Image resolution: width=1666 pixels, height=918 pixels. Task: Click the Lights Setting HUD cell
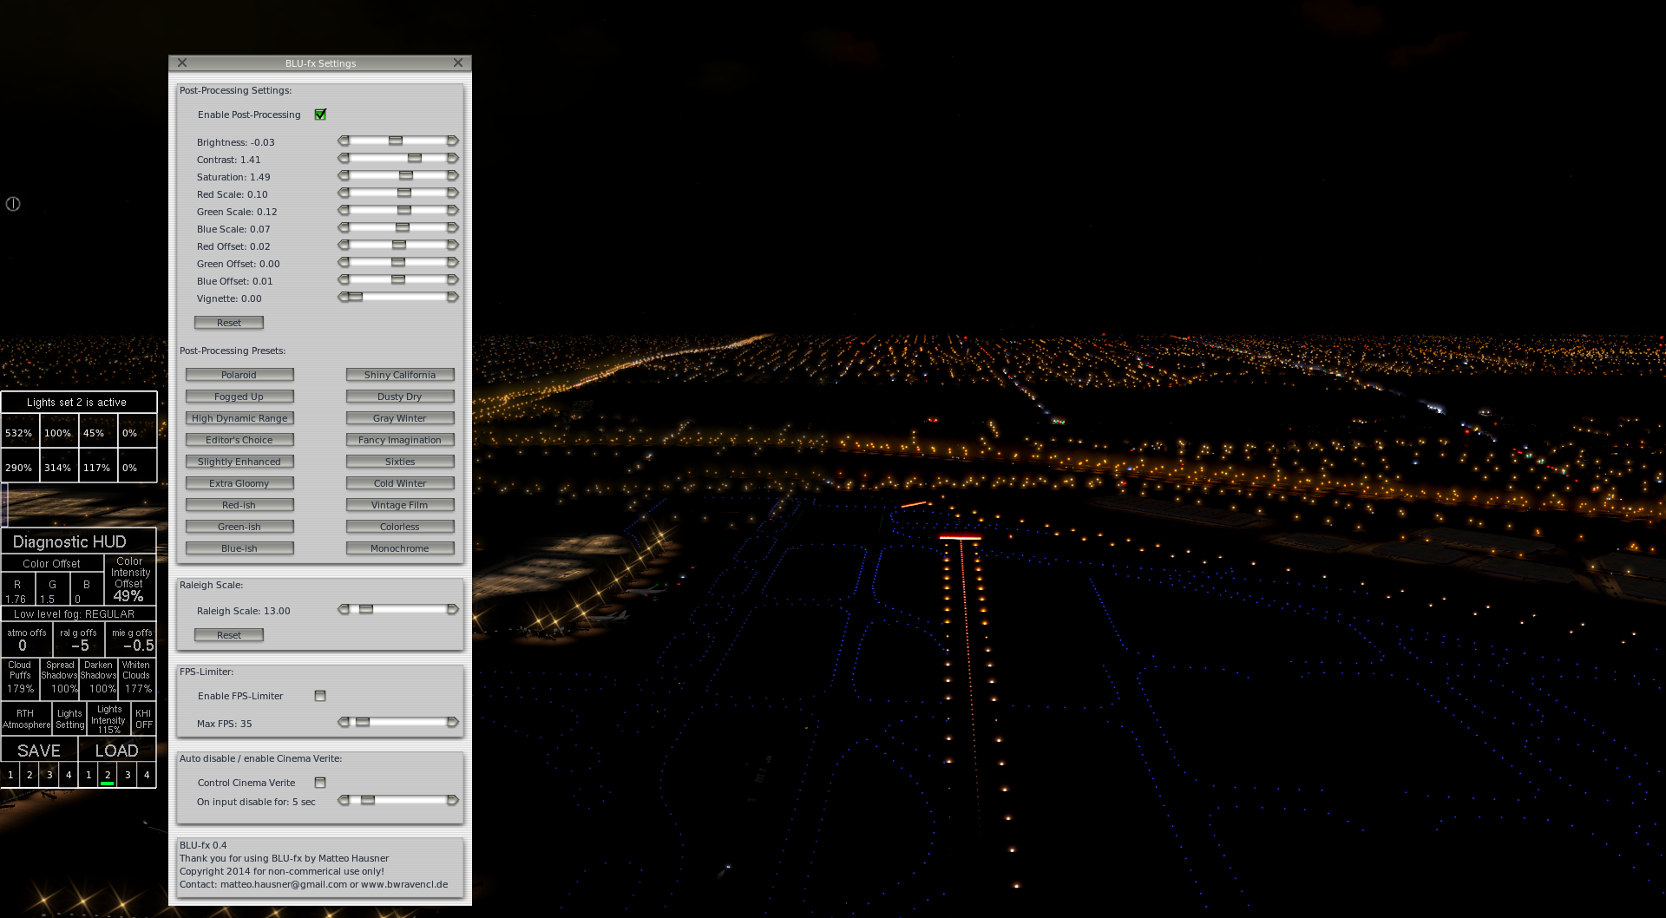click(x=69, y=718)
